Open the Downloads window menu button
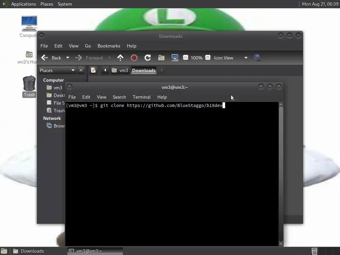 click(42, 35)
